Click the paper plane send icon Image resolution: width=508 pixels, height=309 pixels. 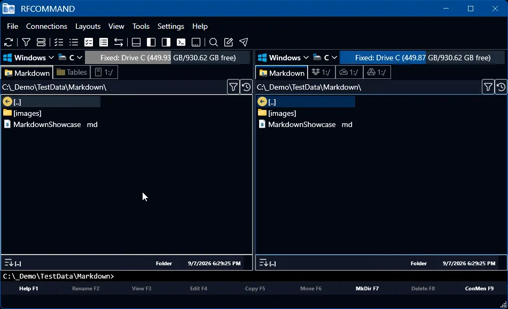pos(244,42)
